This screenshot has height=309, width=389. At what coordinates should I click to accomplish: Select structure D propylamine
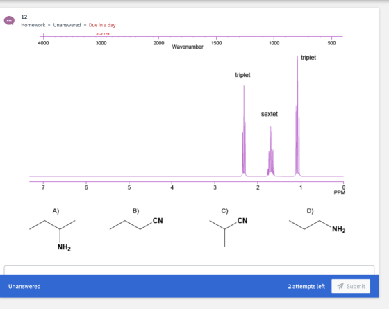point(317,222)
